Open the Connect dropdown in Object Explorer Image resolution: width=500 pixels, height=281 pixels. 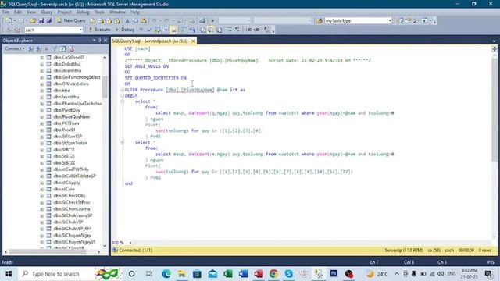click(14, 48)
